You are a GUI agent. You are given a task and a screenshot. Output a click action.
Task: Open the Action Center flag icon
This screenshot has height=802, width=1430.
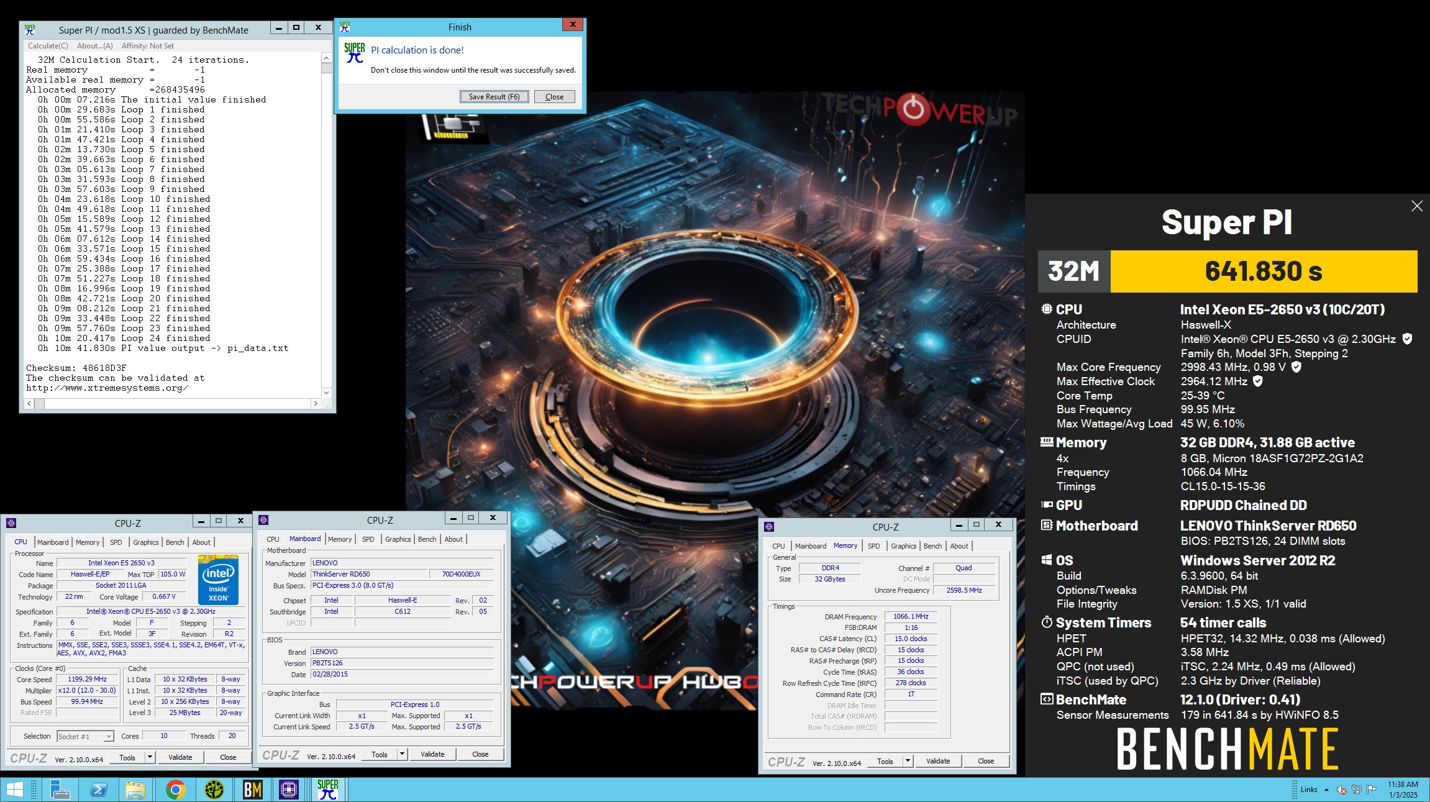pyautogui.click(x=1371, y=790)
